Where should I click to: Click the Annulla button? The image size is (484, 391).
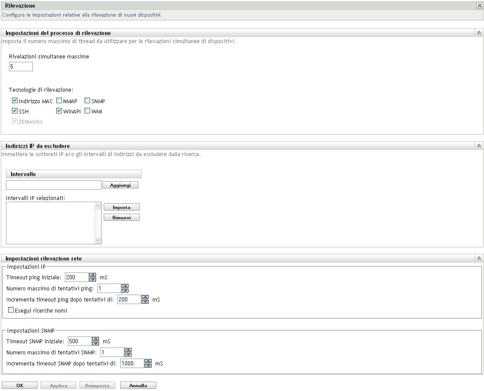(x=138, y=385)
